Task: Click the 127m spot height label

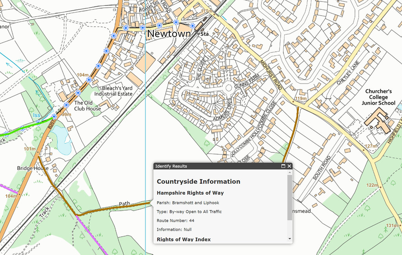Action: point(371,146)
